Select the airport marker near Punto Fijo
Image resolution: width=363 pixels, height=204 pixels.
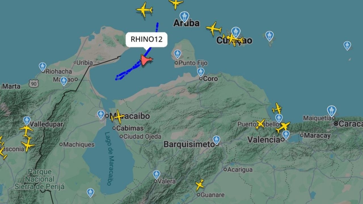[178, 54]
